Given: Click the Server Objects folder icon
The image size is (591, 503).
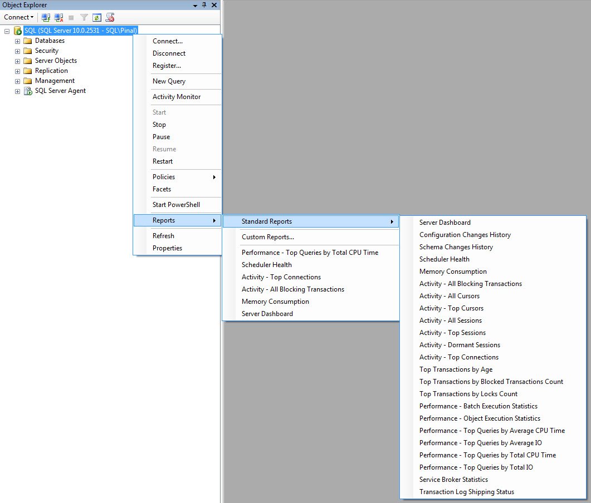Looking at the screenshot, I should click(x=27, y=61).
